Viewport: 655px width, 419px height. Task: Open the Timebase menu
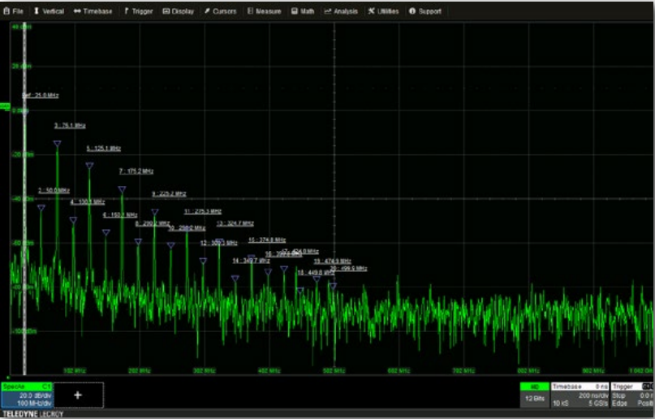pos(93,11)
